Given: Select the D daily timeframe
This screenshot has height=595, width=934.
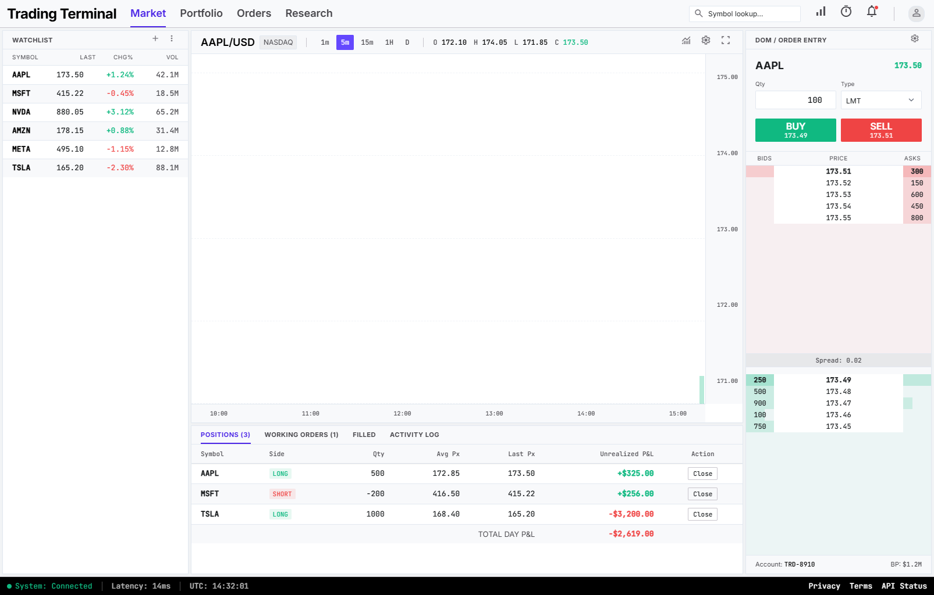Looking at the screenshot, I should [x=407, y=42].
